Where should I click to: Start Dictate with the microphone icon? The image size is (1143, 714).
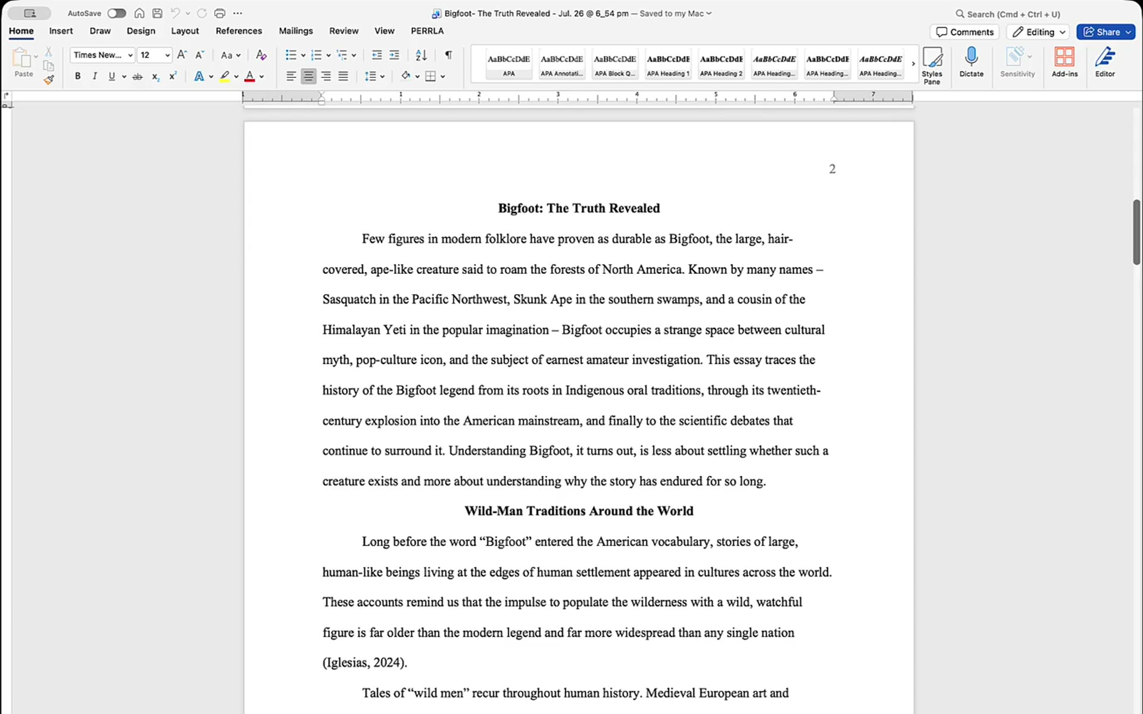tap(972, 62)
